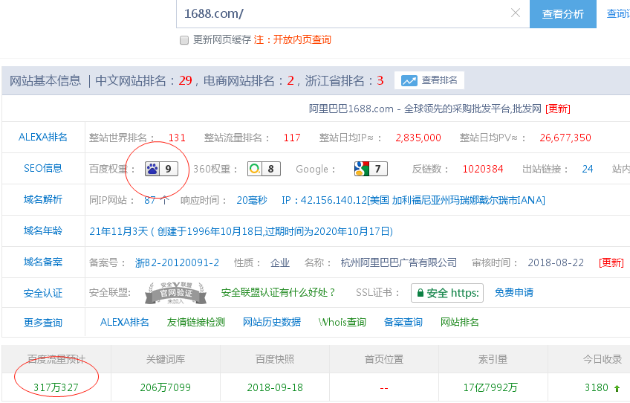Click the 更新 link in the 域名备案 row
630x403 pixels.
pyautogui.click(x=611, y=262)
